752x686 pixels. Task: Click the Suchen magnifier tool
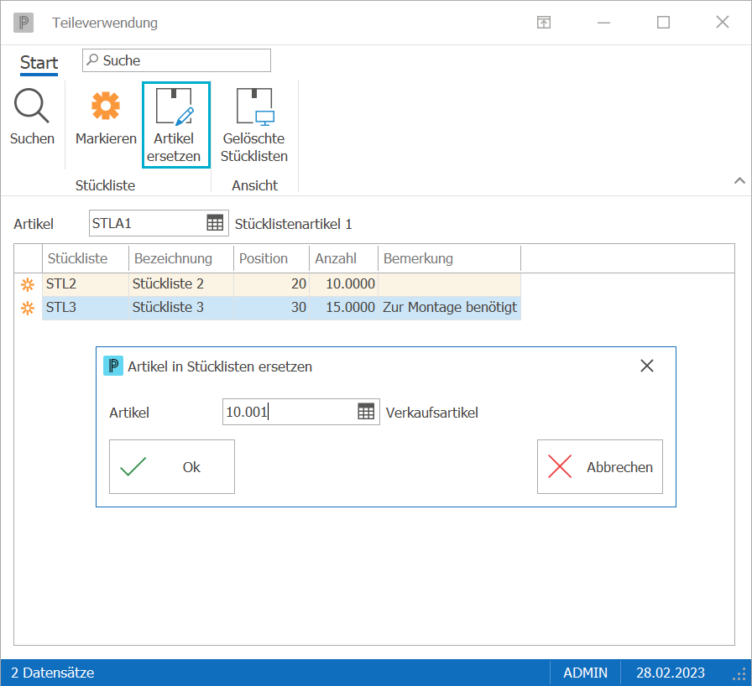pyautogui.click(x=32, y=118)
